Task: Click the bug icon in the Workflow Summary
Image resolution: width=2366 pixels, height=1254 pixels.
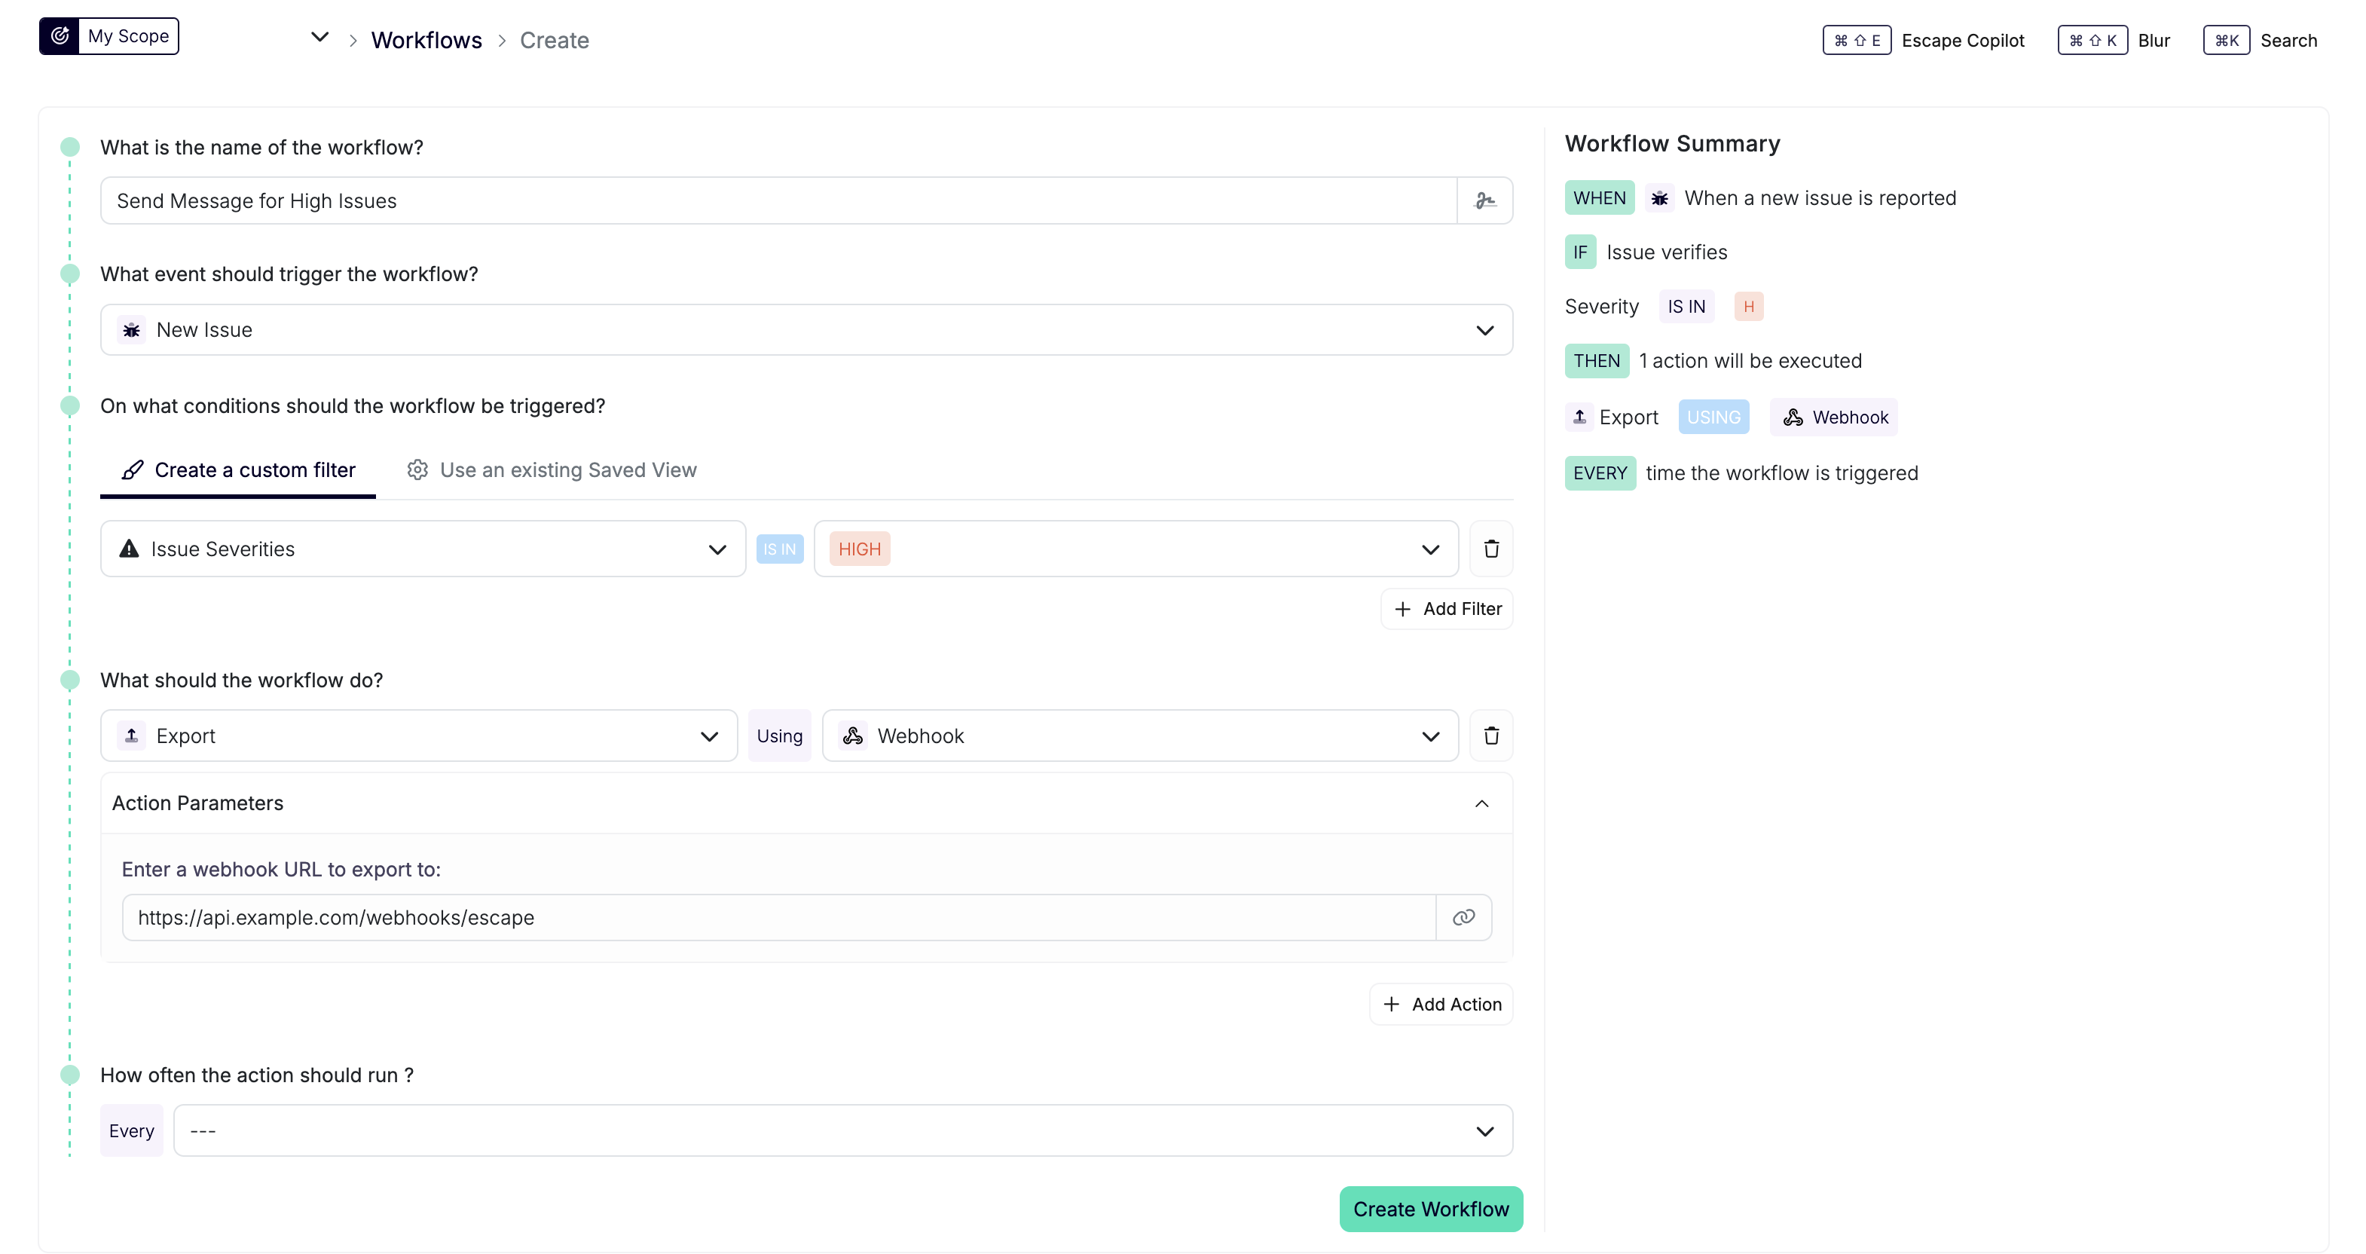Action: tap(1658, 197)
